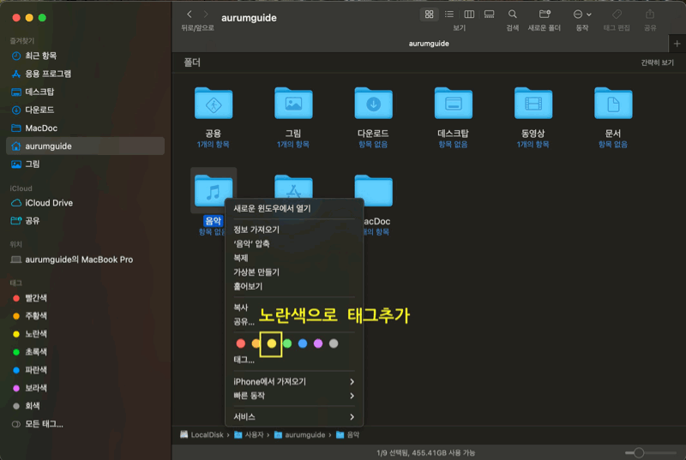Choose 훑어보기 in context menu

point(294,287)
